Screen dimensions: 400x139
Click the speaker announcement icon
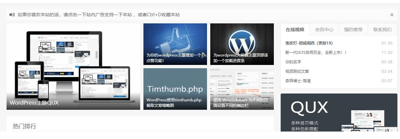point(12,15)
